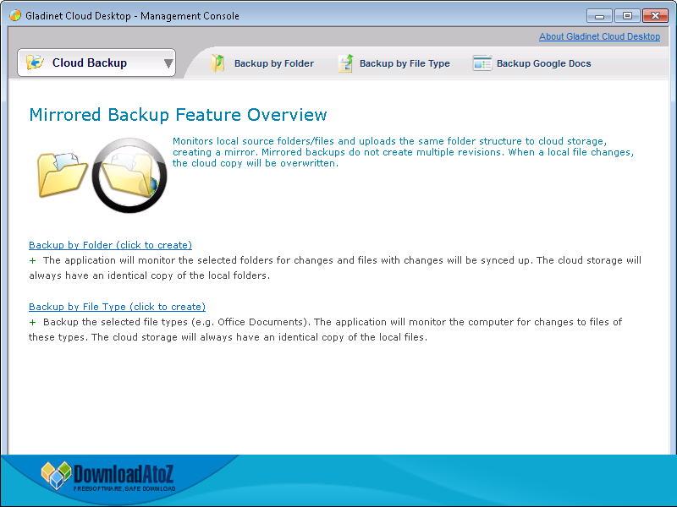The height and width of the screenshot is (507, 677).
Task: Open the Backup Google Docs tab
Action: pos(543,63)
